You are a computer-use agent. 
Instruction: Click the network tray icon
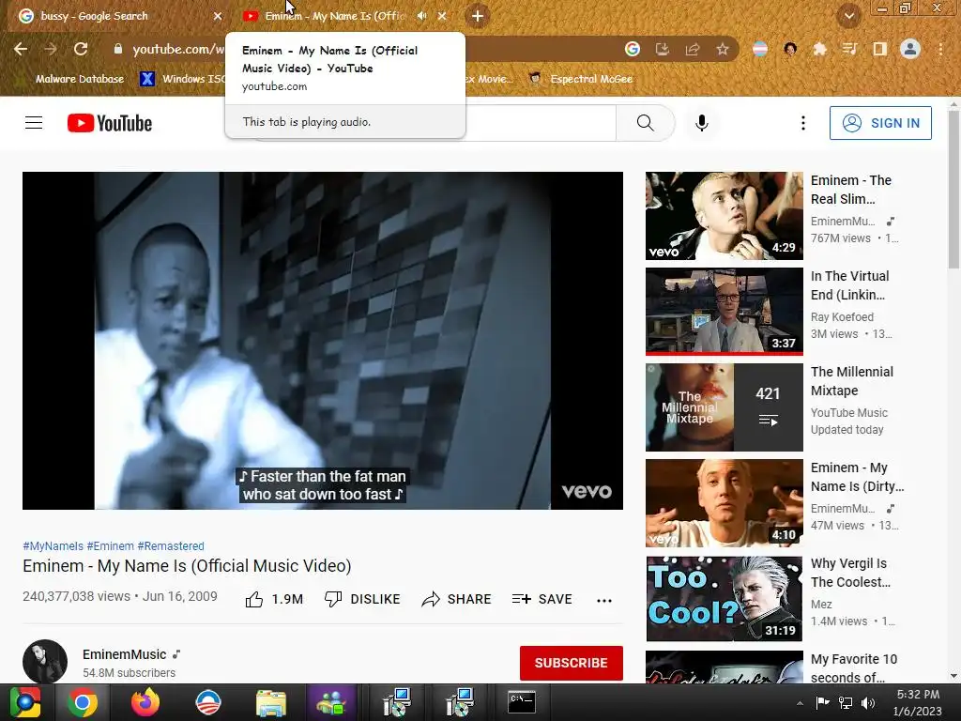click(x=846, y=702)
